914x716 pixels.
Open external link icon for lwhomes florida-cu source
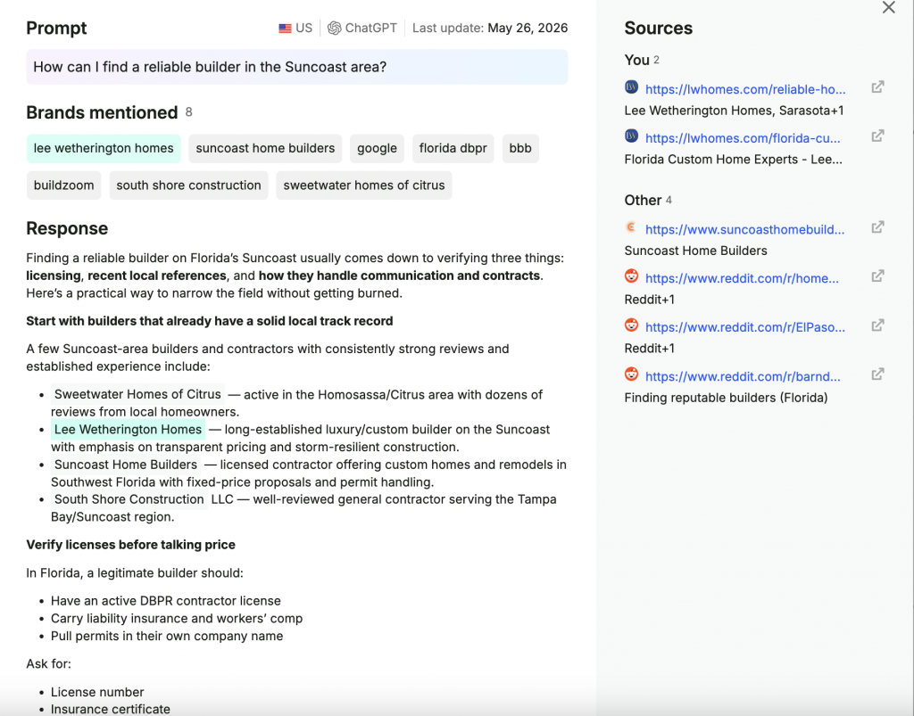pyautogui.click(x=878, y=136)
